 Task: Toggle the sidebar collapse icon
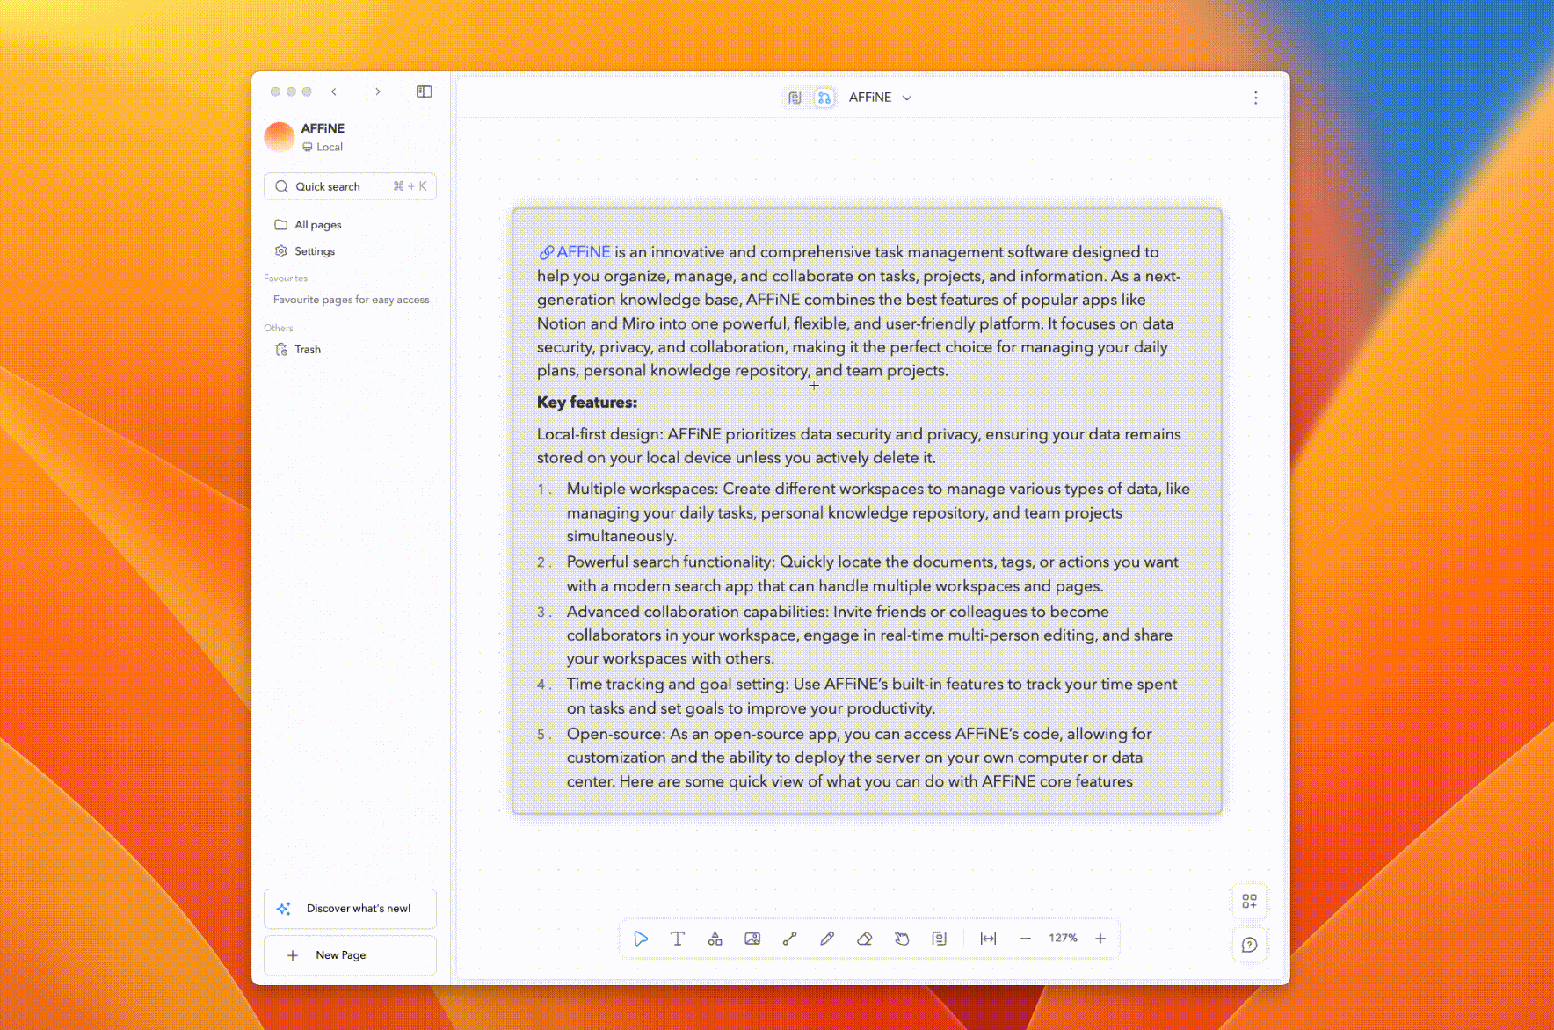(425, 91)
